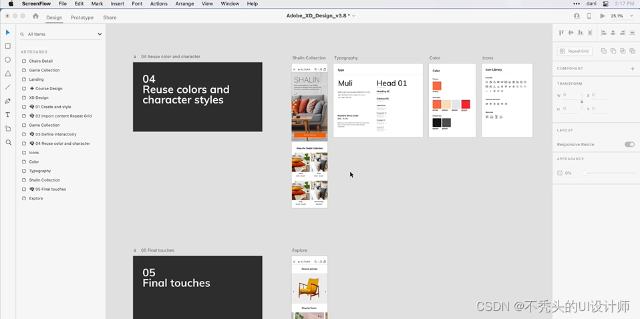
Task: Switch to the Share tab
Action: (110, 17)
